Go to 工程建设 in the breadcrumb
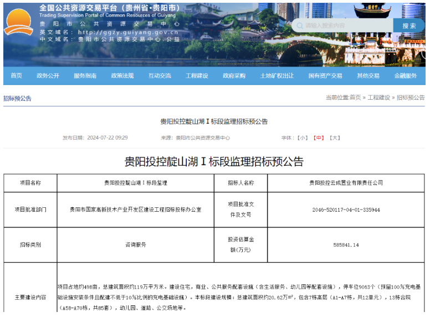Viewport: 430px width, 317px height. point(378,98)
